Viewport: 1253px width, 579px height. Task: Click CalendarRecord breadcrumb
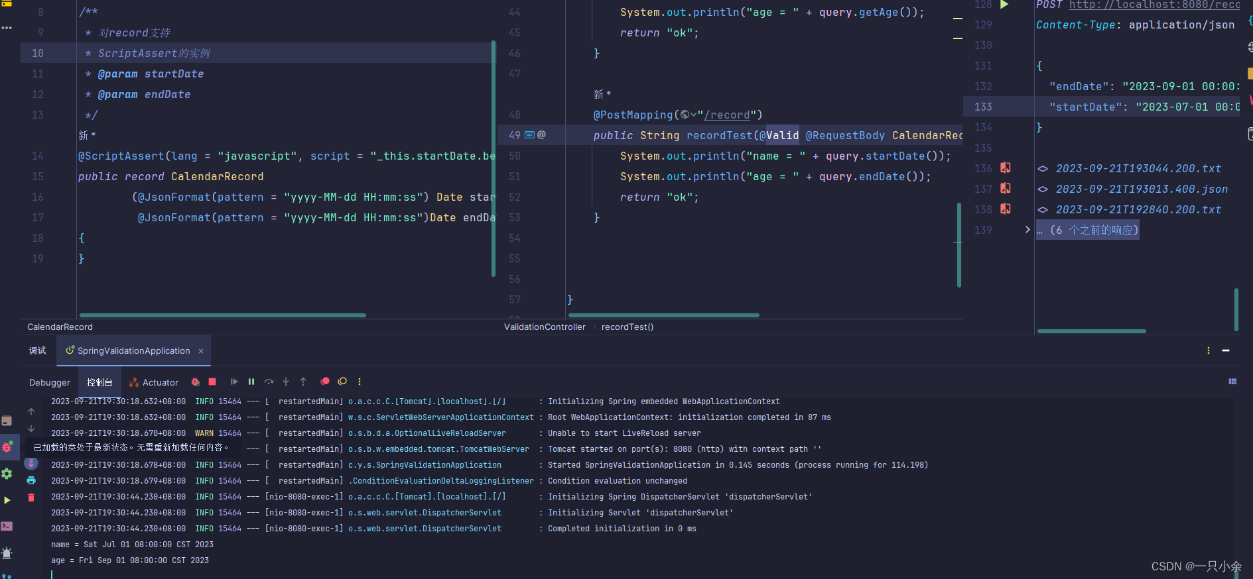(x=60, y=327)
